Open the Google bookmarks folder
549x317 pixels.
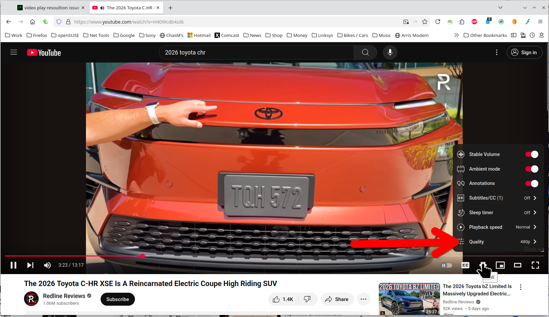coord(124,35)
